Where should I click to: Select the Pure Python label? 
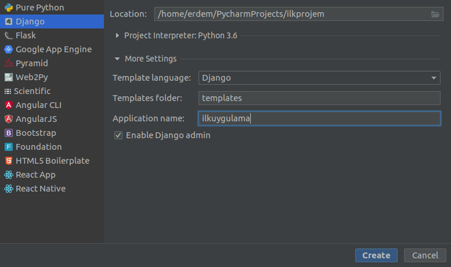tap(40, 8)
